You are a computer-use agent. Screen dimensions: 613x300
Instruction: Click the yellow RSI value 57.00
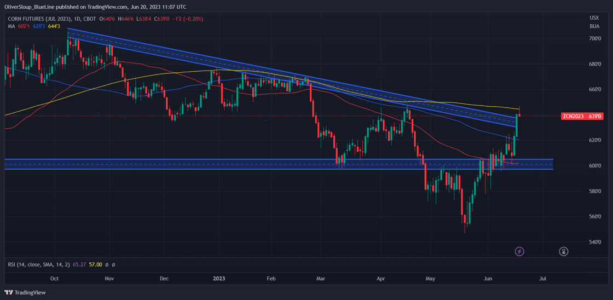[96, 265]
